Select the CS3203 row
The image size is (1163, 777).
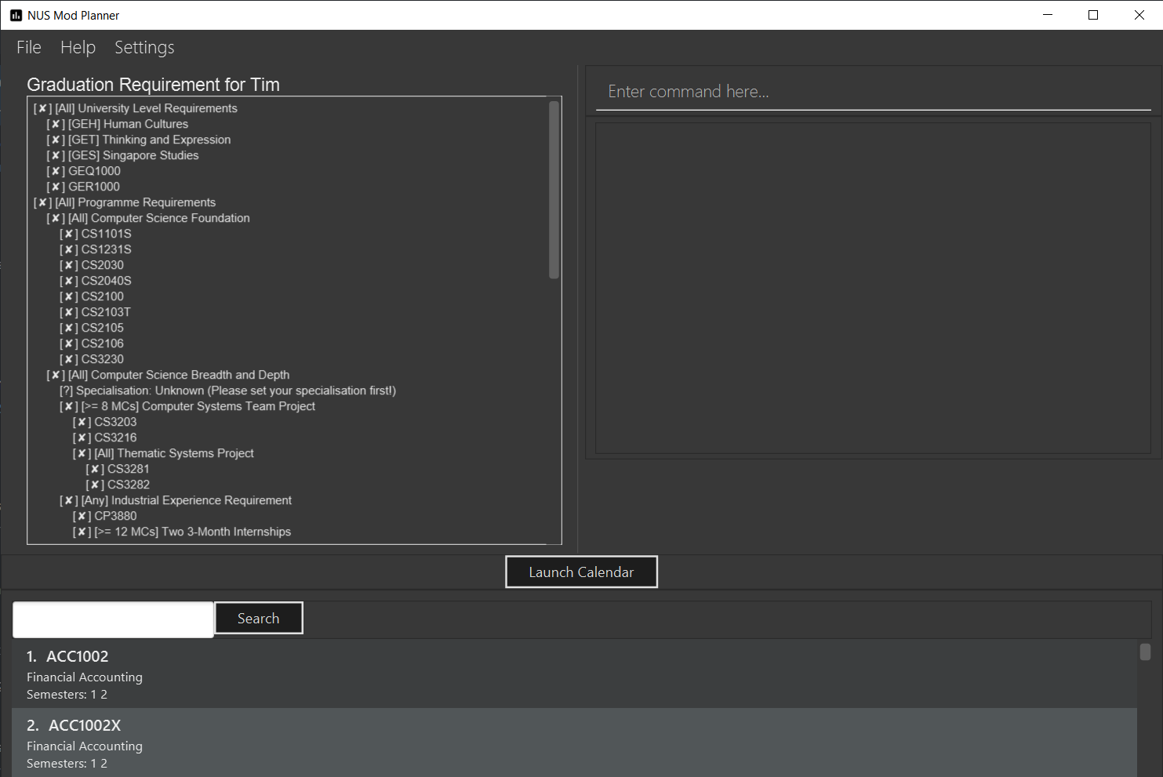click(x=105, y=422)
